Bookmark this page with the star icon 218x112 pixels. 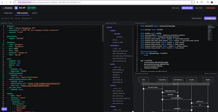[192, 2]
